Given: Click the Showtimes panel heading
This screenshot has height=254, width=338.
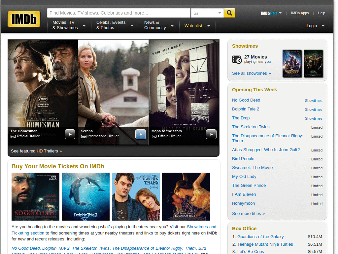Looking at the screenshot, I should [245, 46].
